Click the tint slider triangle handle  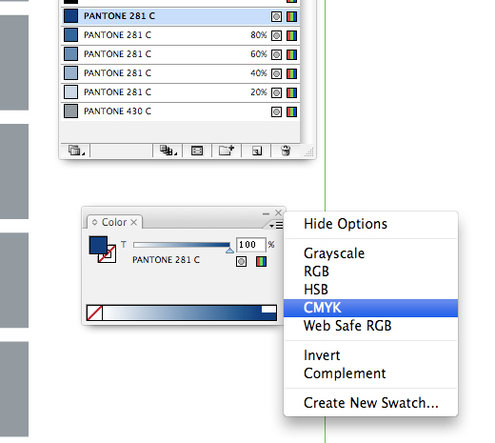coord(229,251)
